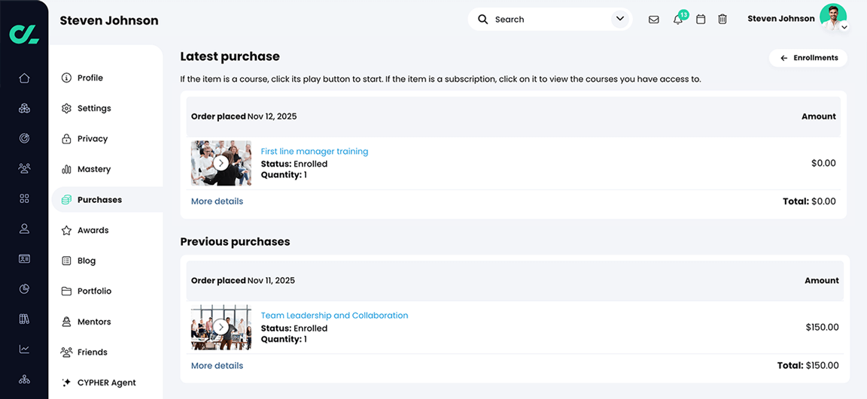Open the hierarchy org-chart icon in the dark sidebar

click(x=24, y=379)
